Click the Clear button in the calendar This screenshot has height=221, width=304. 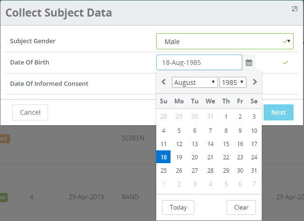[241, 207]
